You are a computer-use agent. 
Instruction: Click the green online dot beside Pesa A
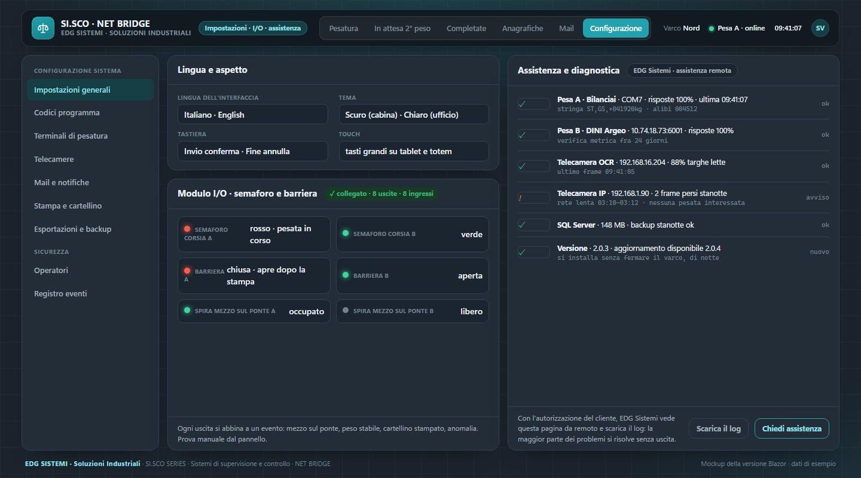711,29
